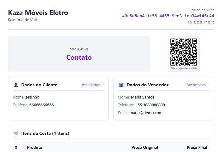The image size is (218, 152).
Task: Click the vendor name Maria Santos
Action: [143, 97]
